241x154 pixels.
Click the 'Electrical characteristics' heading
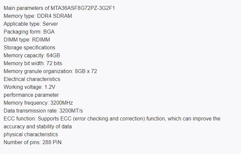coord(32,79)
